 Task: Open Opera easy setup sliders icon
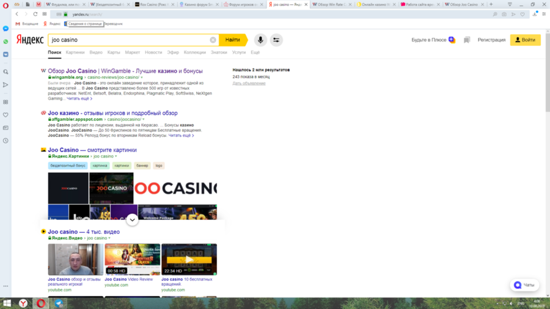coord(544,14)
